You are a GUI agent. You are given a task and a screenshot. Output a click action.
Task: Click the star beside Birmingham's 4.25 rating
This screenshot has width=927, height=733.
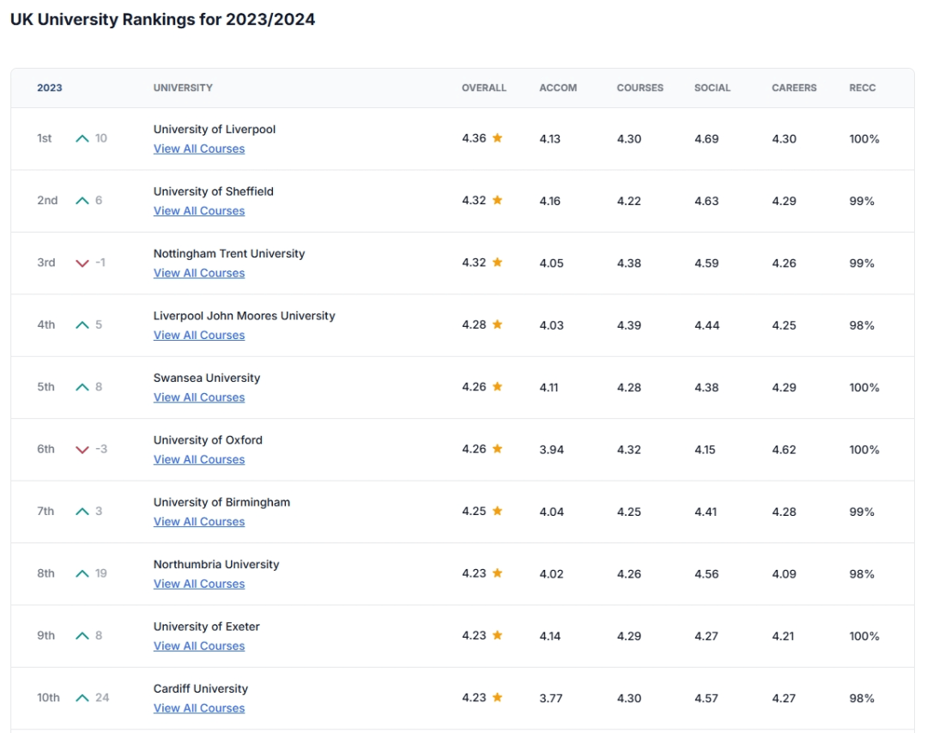[497, 511]
